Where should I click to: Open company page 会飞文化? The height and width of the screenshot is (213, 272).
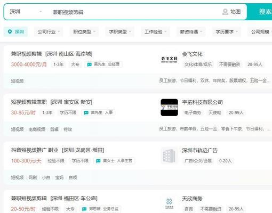[192, 54]
